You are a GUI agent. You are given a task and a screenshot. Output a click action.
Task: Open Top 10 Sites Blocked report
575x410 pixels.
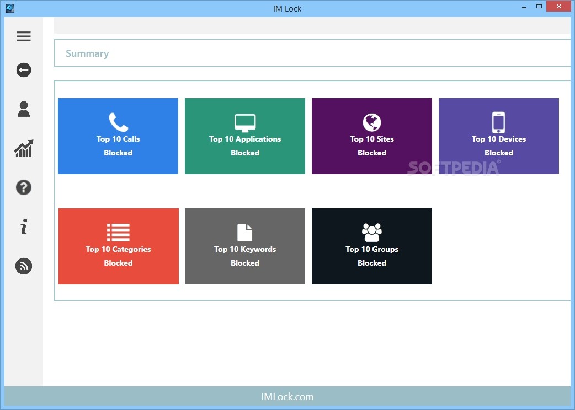[372, 136]
